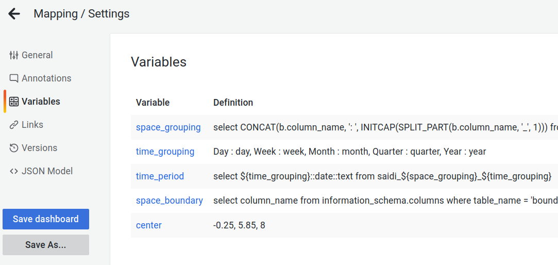Screen dimensions: 558x265
Task: Open the Links settings page
Action: click(x=32, y=125)
